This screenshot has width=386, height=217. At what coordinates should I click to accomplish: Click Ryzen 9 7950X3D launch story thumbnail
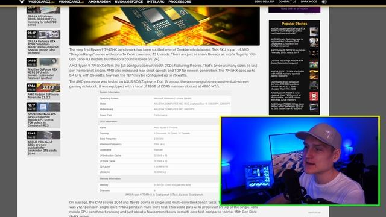(x=314, y=53)
